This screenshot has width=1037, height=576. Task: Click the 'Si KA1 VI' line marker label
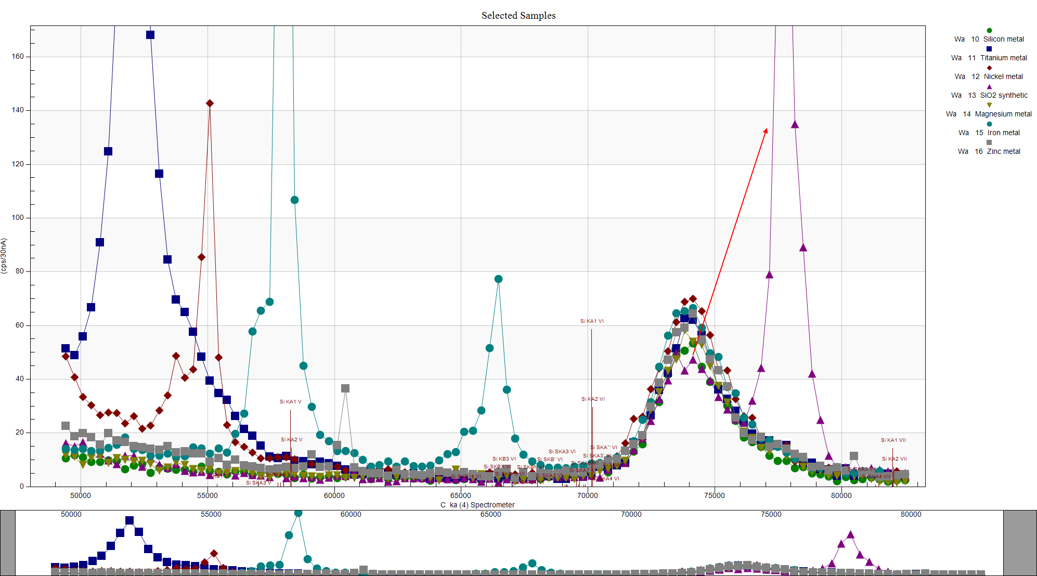point(592,321)
